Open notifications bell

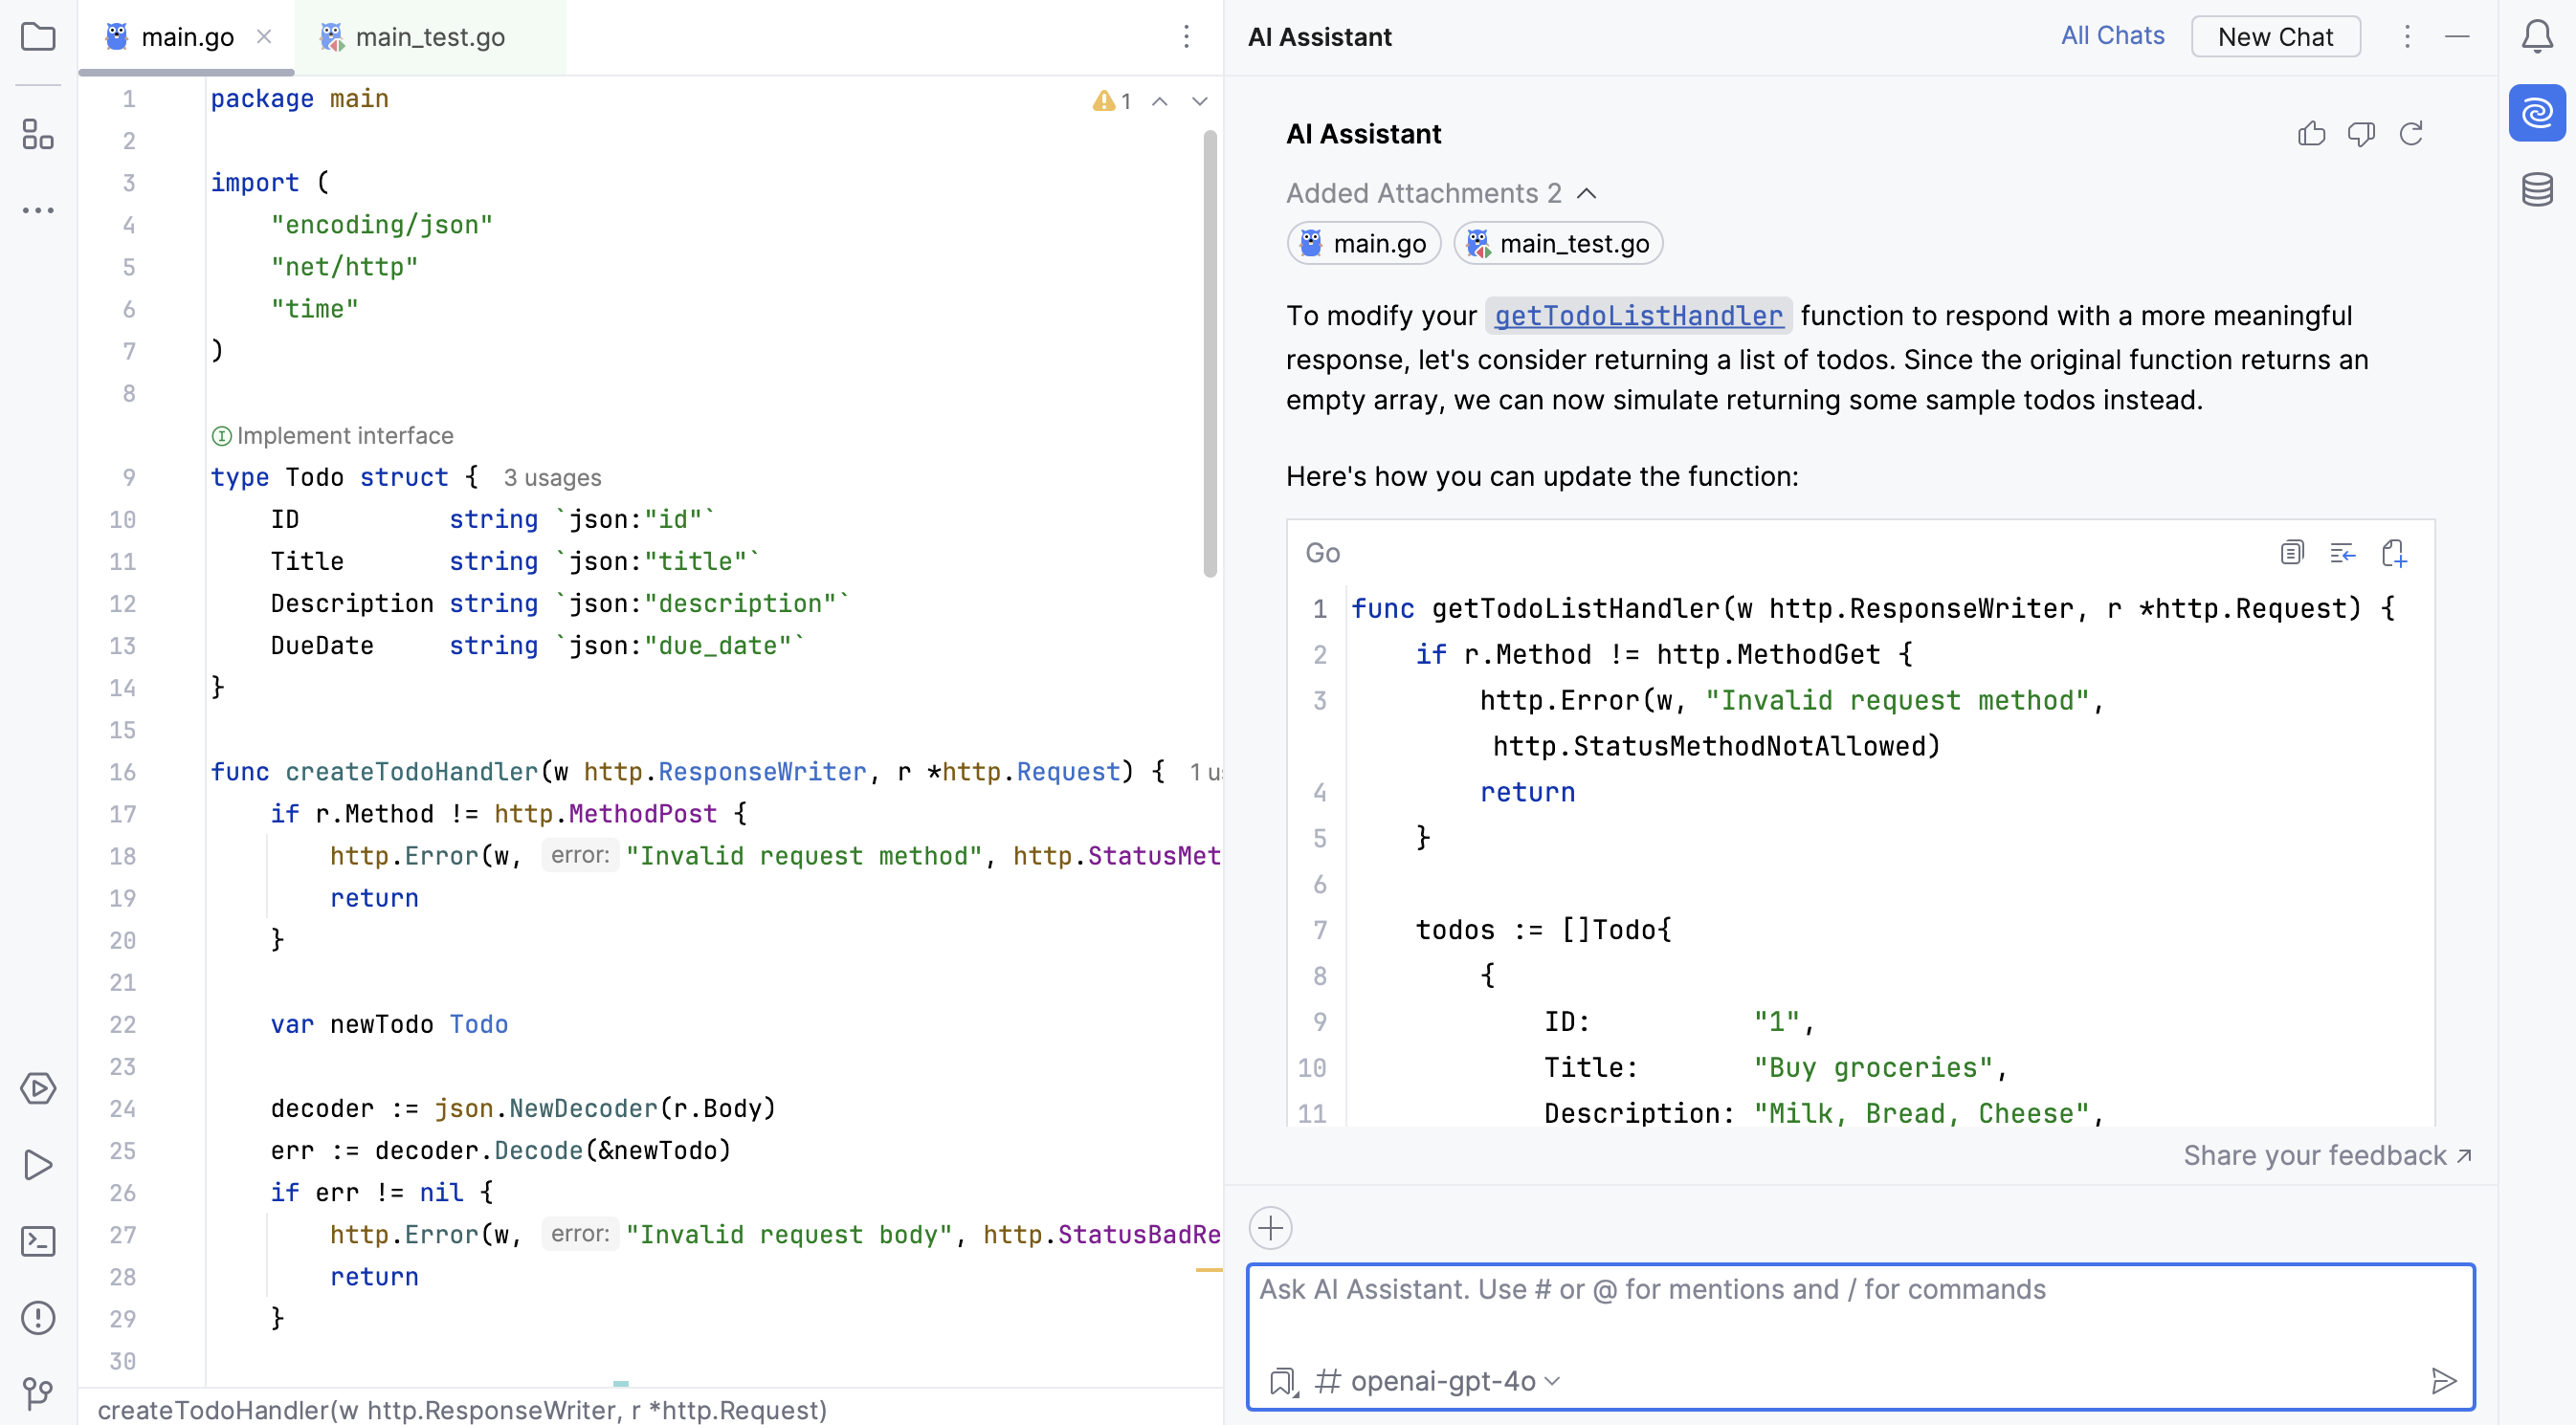tap(2537, 37)
